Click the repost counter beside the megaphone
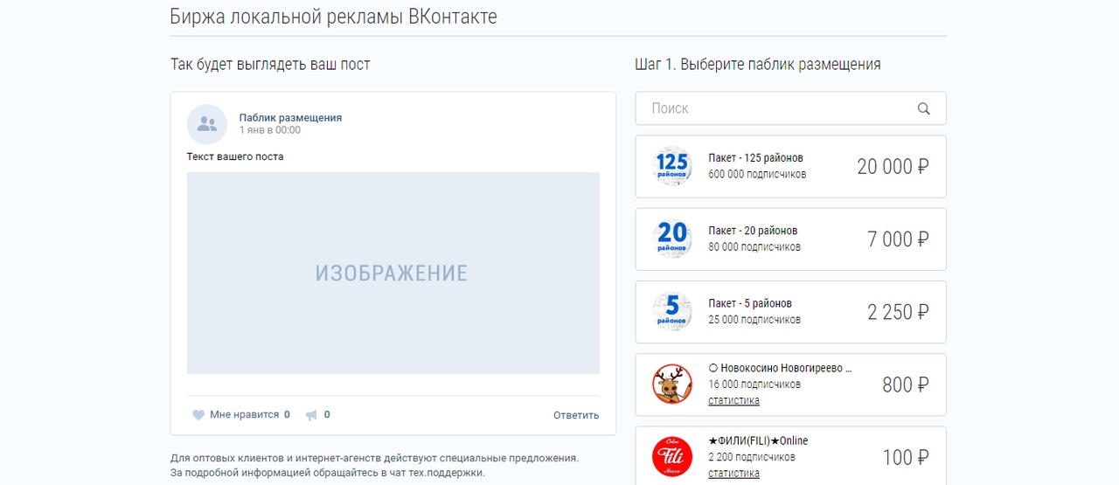This screenshot has height=485, width=1119. click(327, 414)
